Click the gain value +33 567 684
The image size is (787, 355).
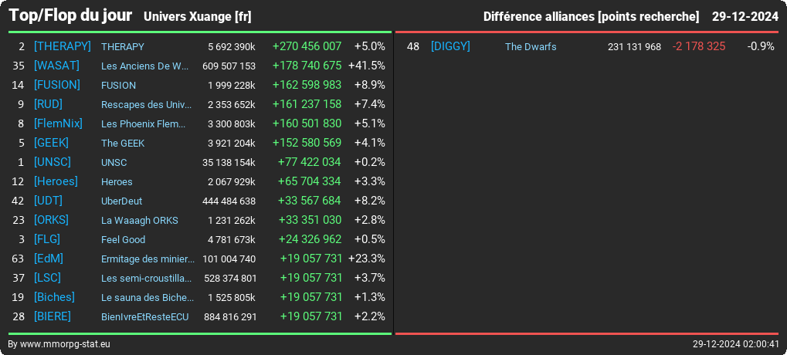coord(309,201)
